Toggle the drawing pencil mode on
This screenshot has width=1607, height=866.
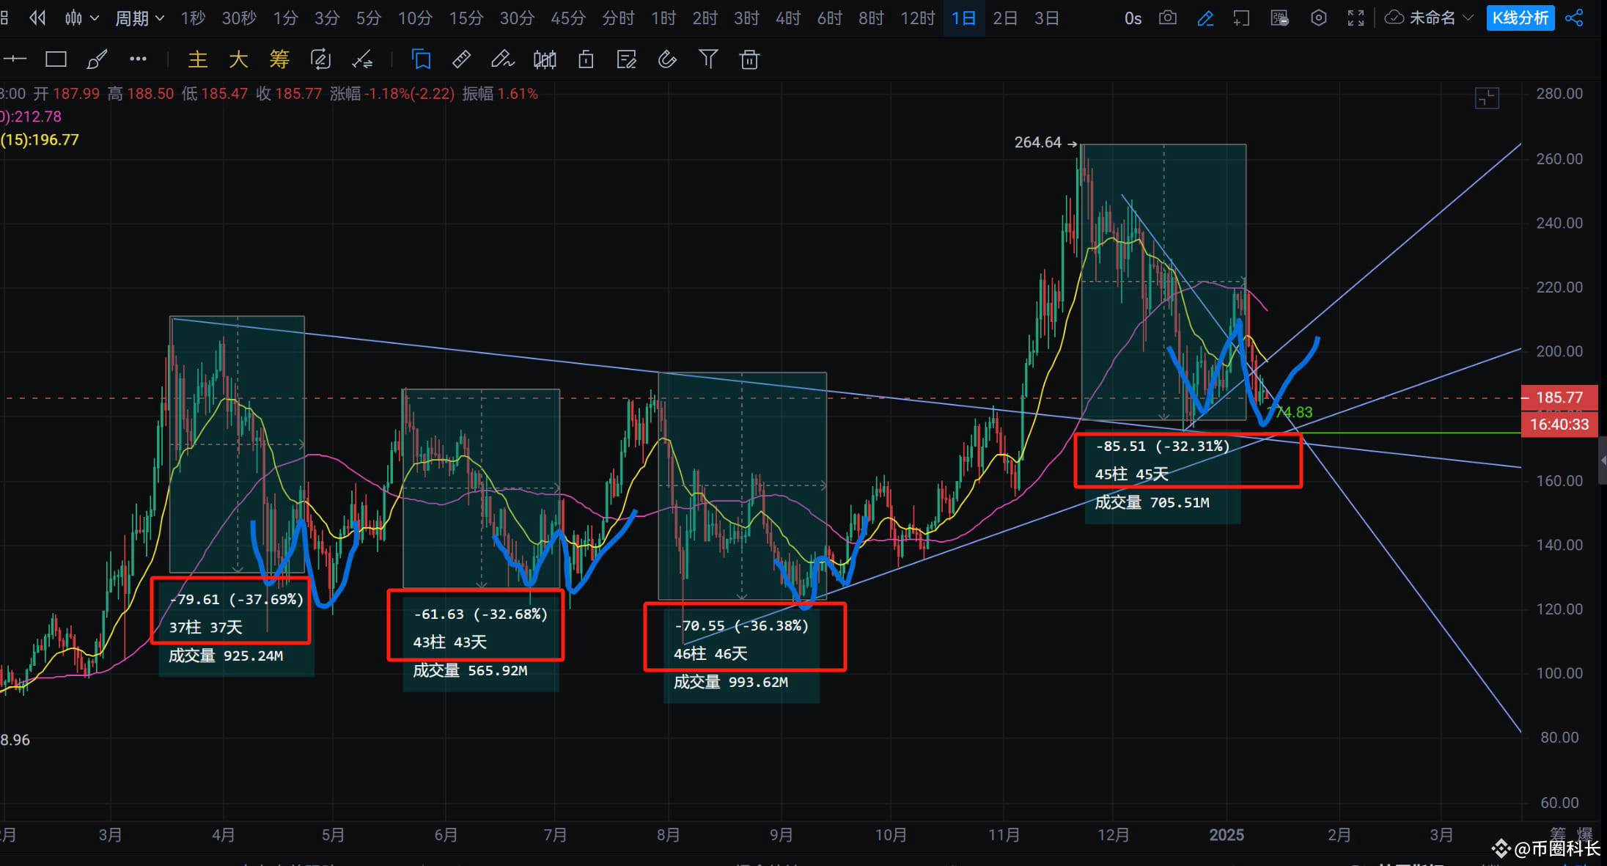click(1206, 18)
